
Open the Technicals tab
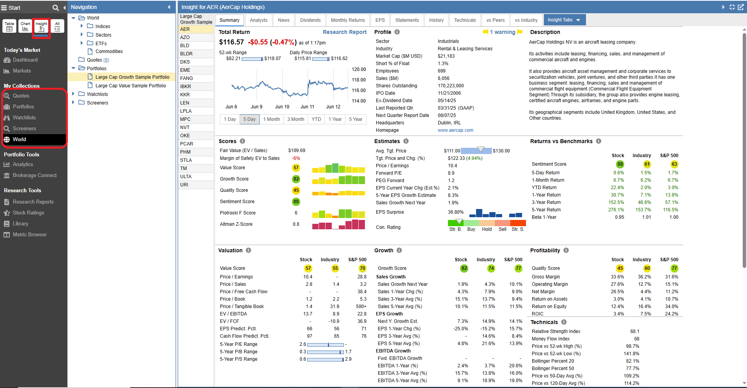point(465,20)
